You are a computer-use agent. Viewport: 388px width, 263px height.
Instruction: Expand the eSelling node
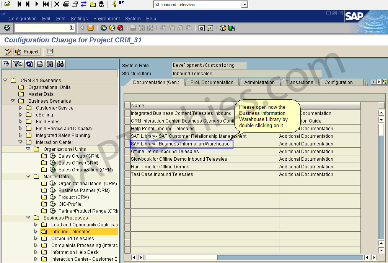(20, 115)
